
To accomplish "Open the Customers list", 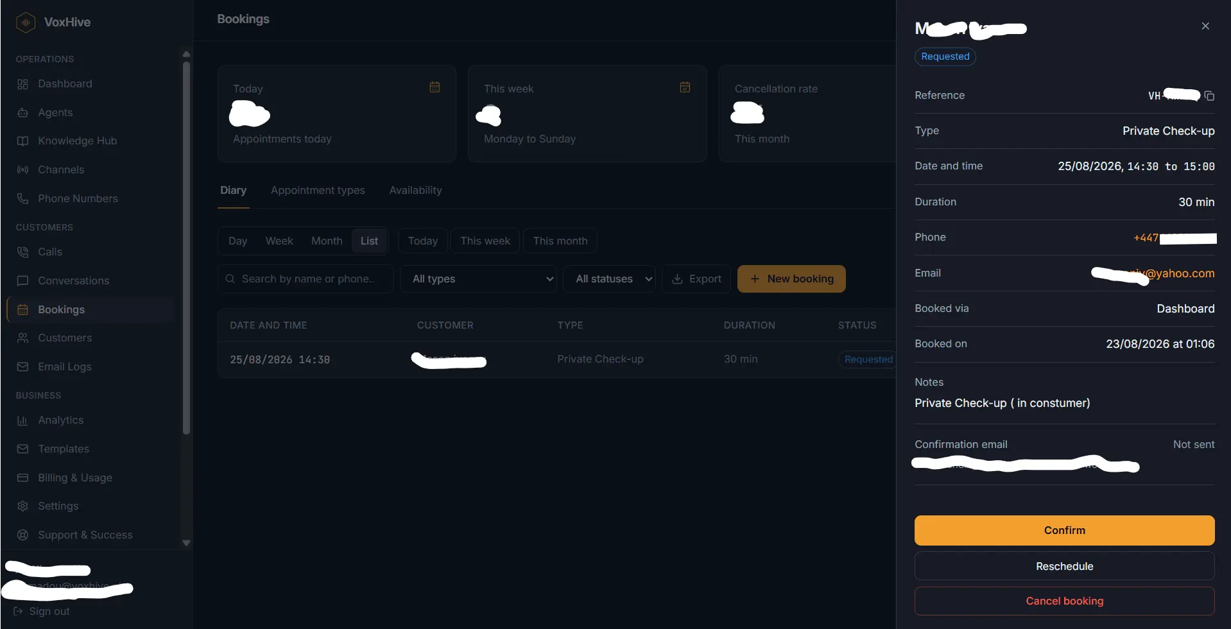I will (64, 338).
